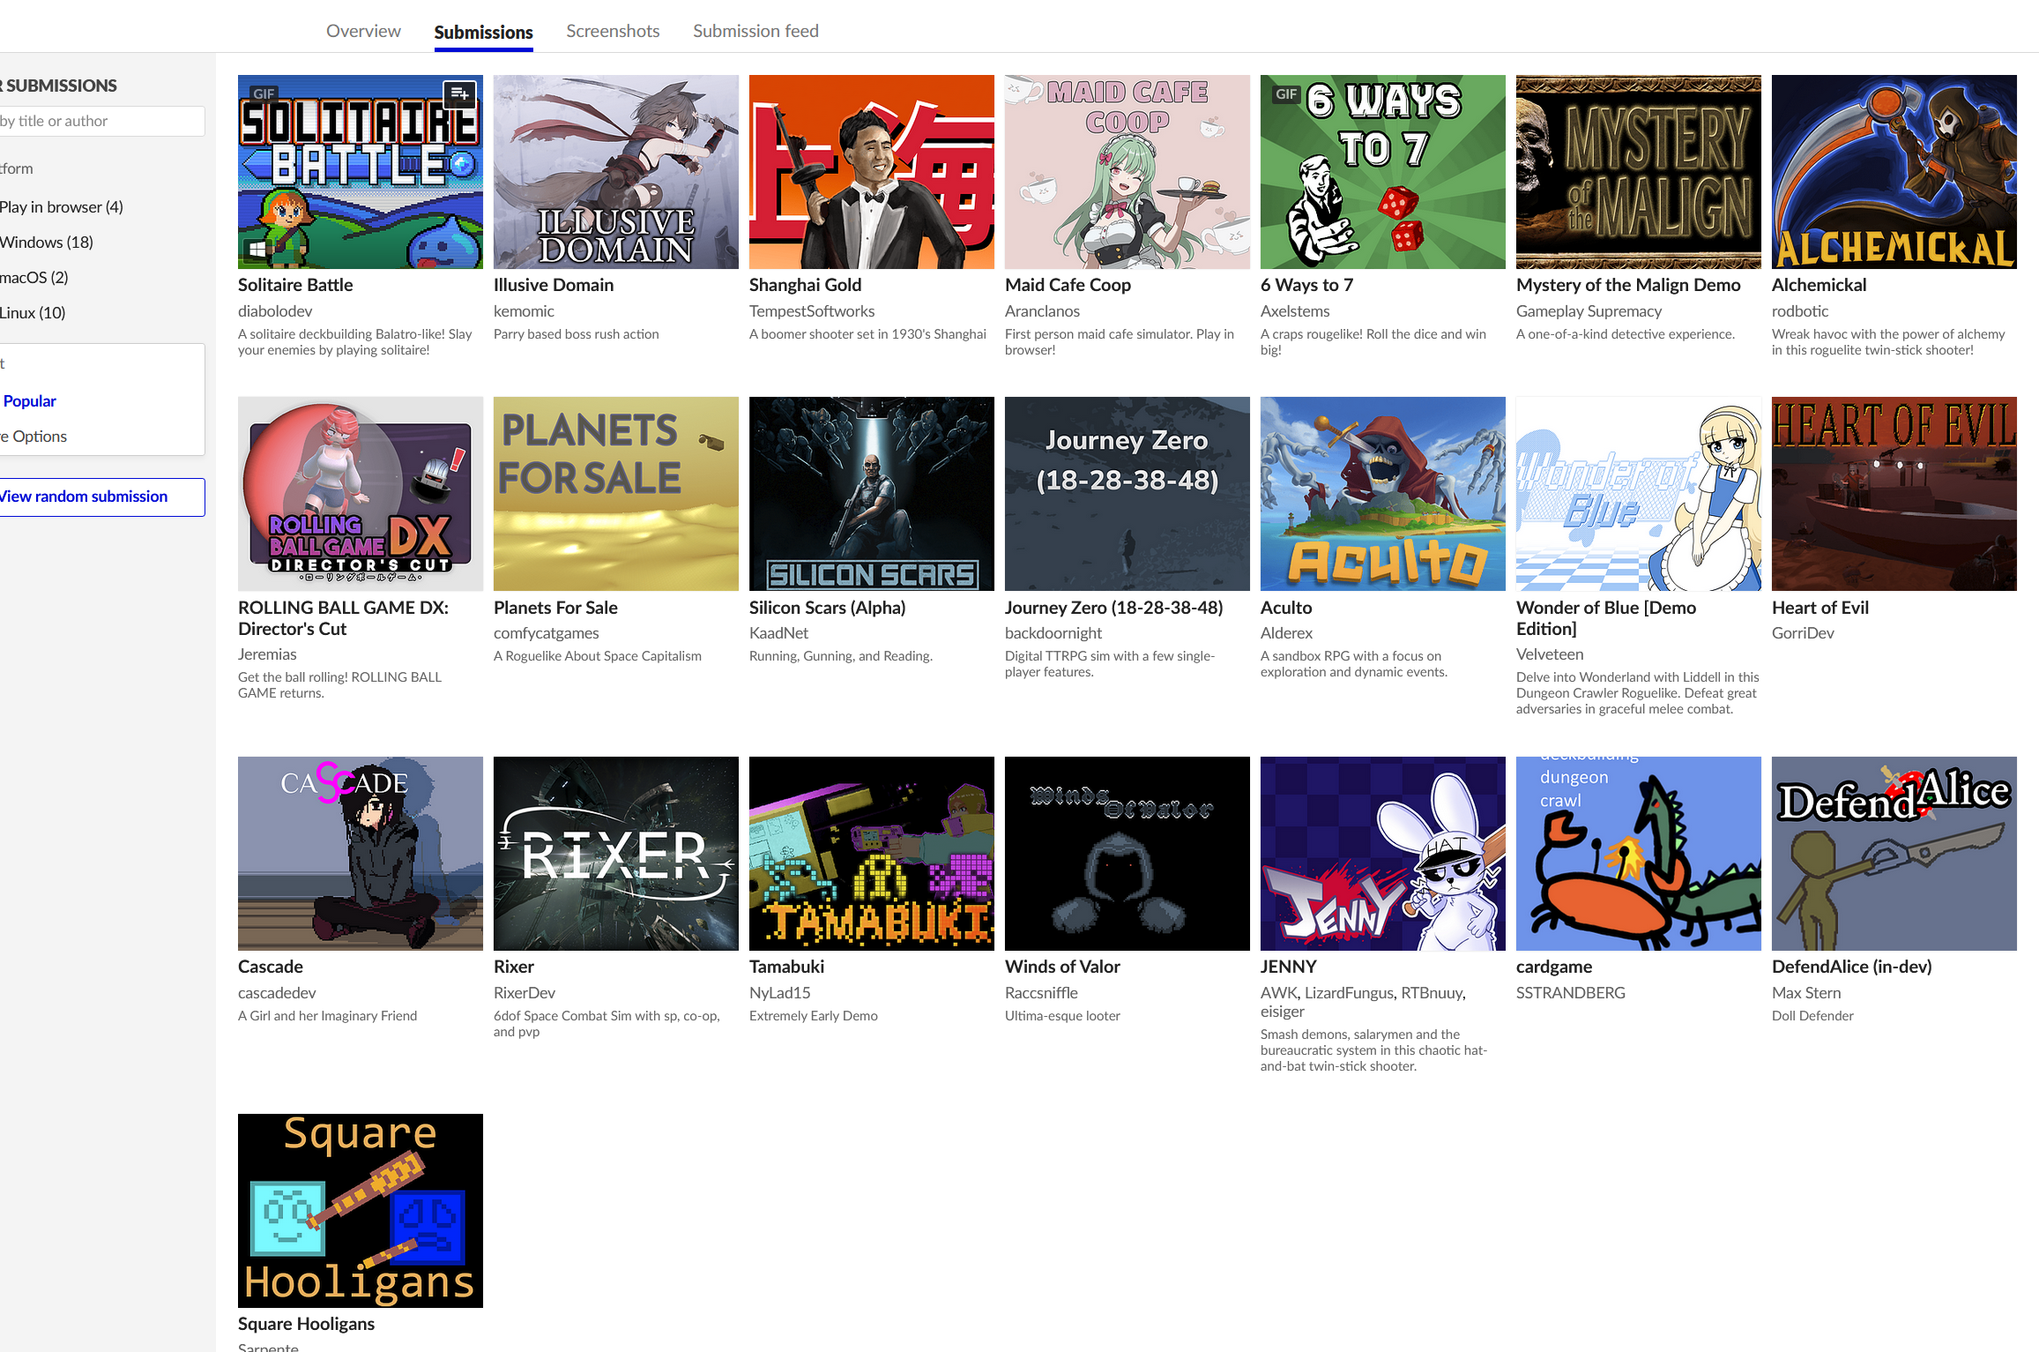Filter submissions by Linux platform
The image size is (2039, 1352).
pos(33,313)
